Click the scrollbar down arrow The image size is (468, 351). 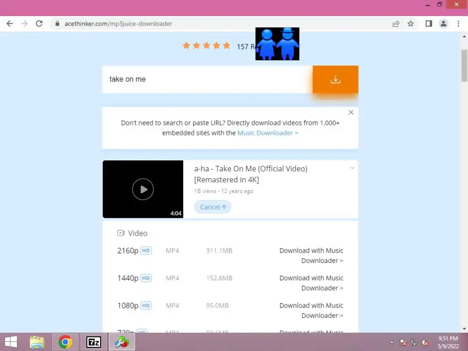tap(464, 329)
